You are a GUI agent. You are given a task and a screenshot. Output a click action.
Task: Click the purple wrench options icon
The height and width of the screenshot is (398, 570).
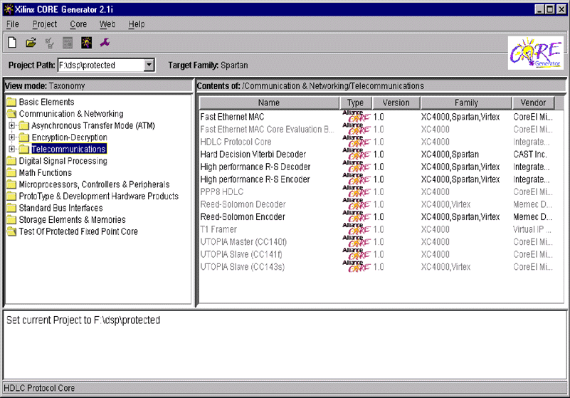(x=105, y=43)
